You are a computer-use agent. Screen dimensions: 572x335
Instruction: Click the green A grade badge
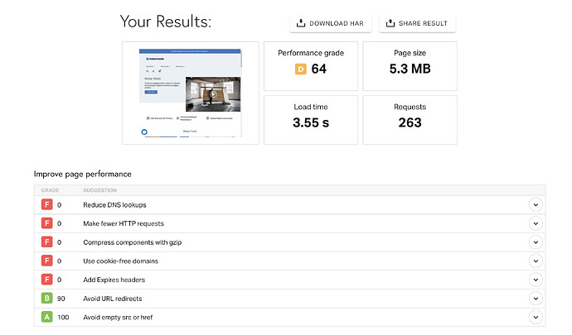(47, 318)
